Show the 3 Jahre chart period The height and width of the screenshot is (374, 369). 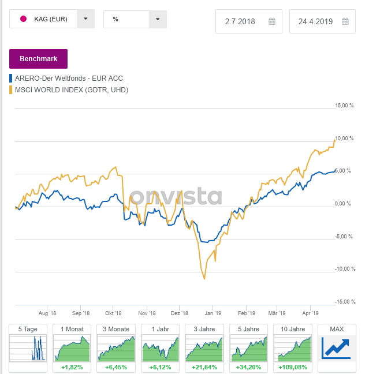pos(204,349)
